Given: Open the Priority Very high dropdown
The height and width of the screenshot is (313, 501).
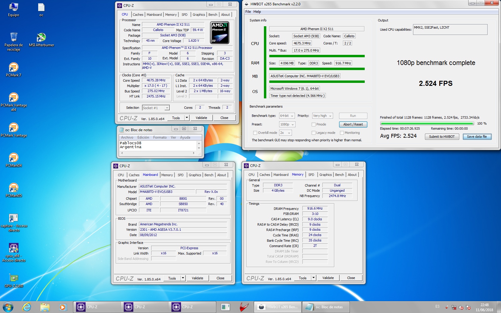Looking at the screenshot, I should (322, 116).
